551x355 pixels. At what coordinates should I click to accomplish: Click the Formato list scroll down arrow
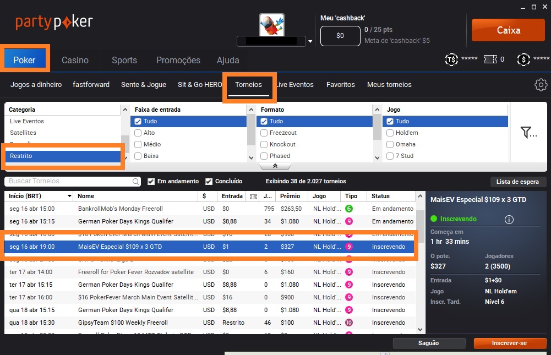click(x=378, y=158)
